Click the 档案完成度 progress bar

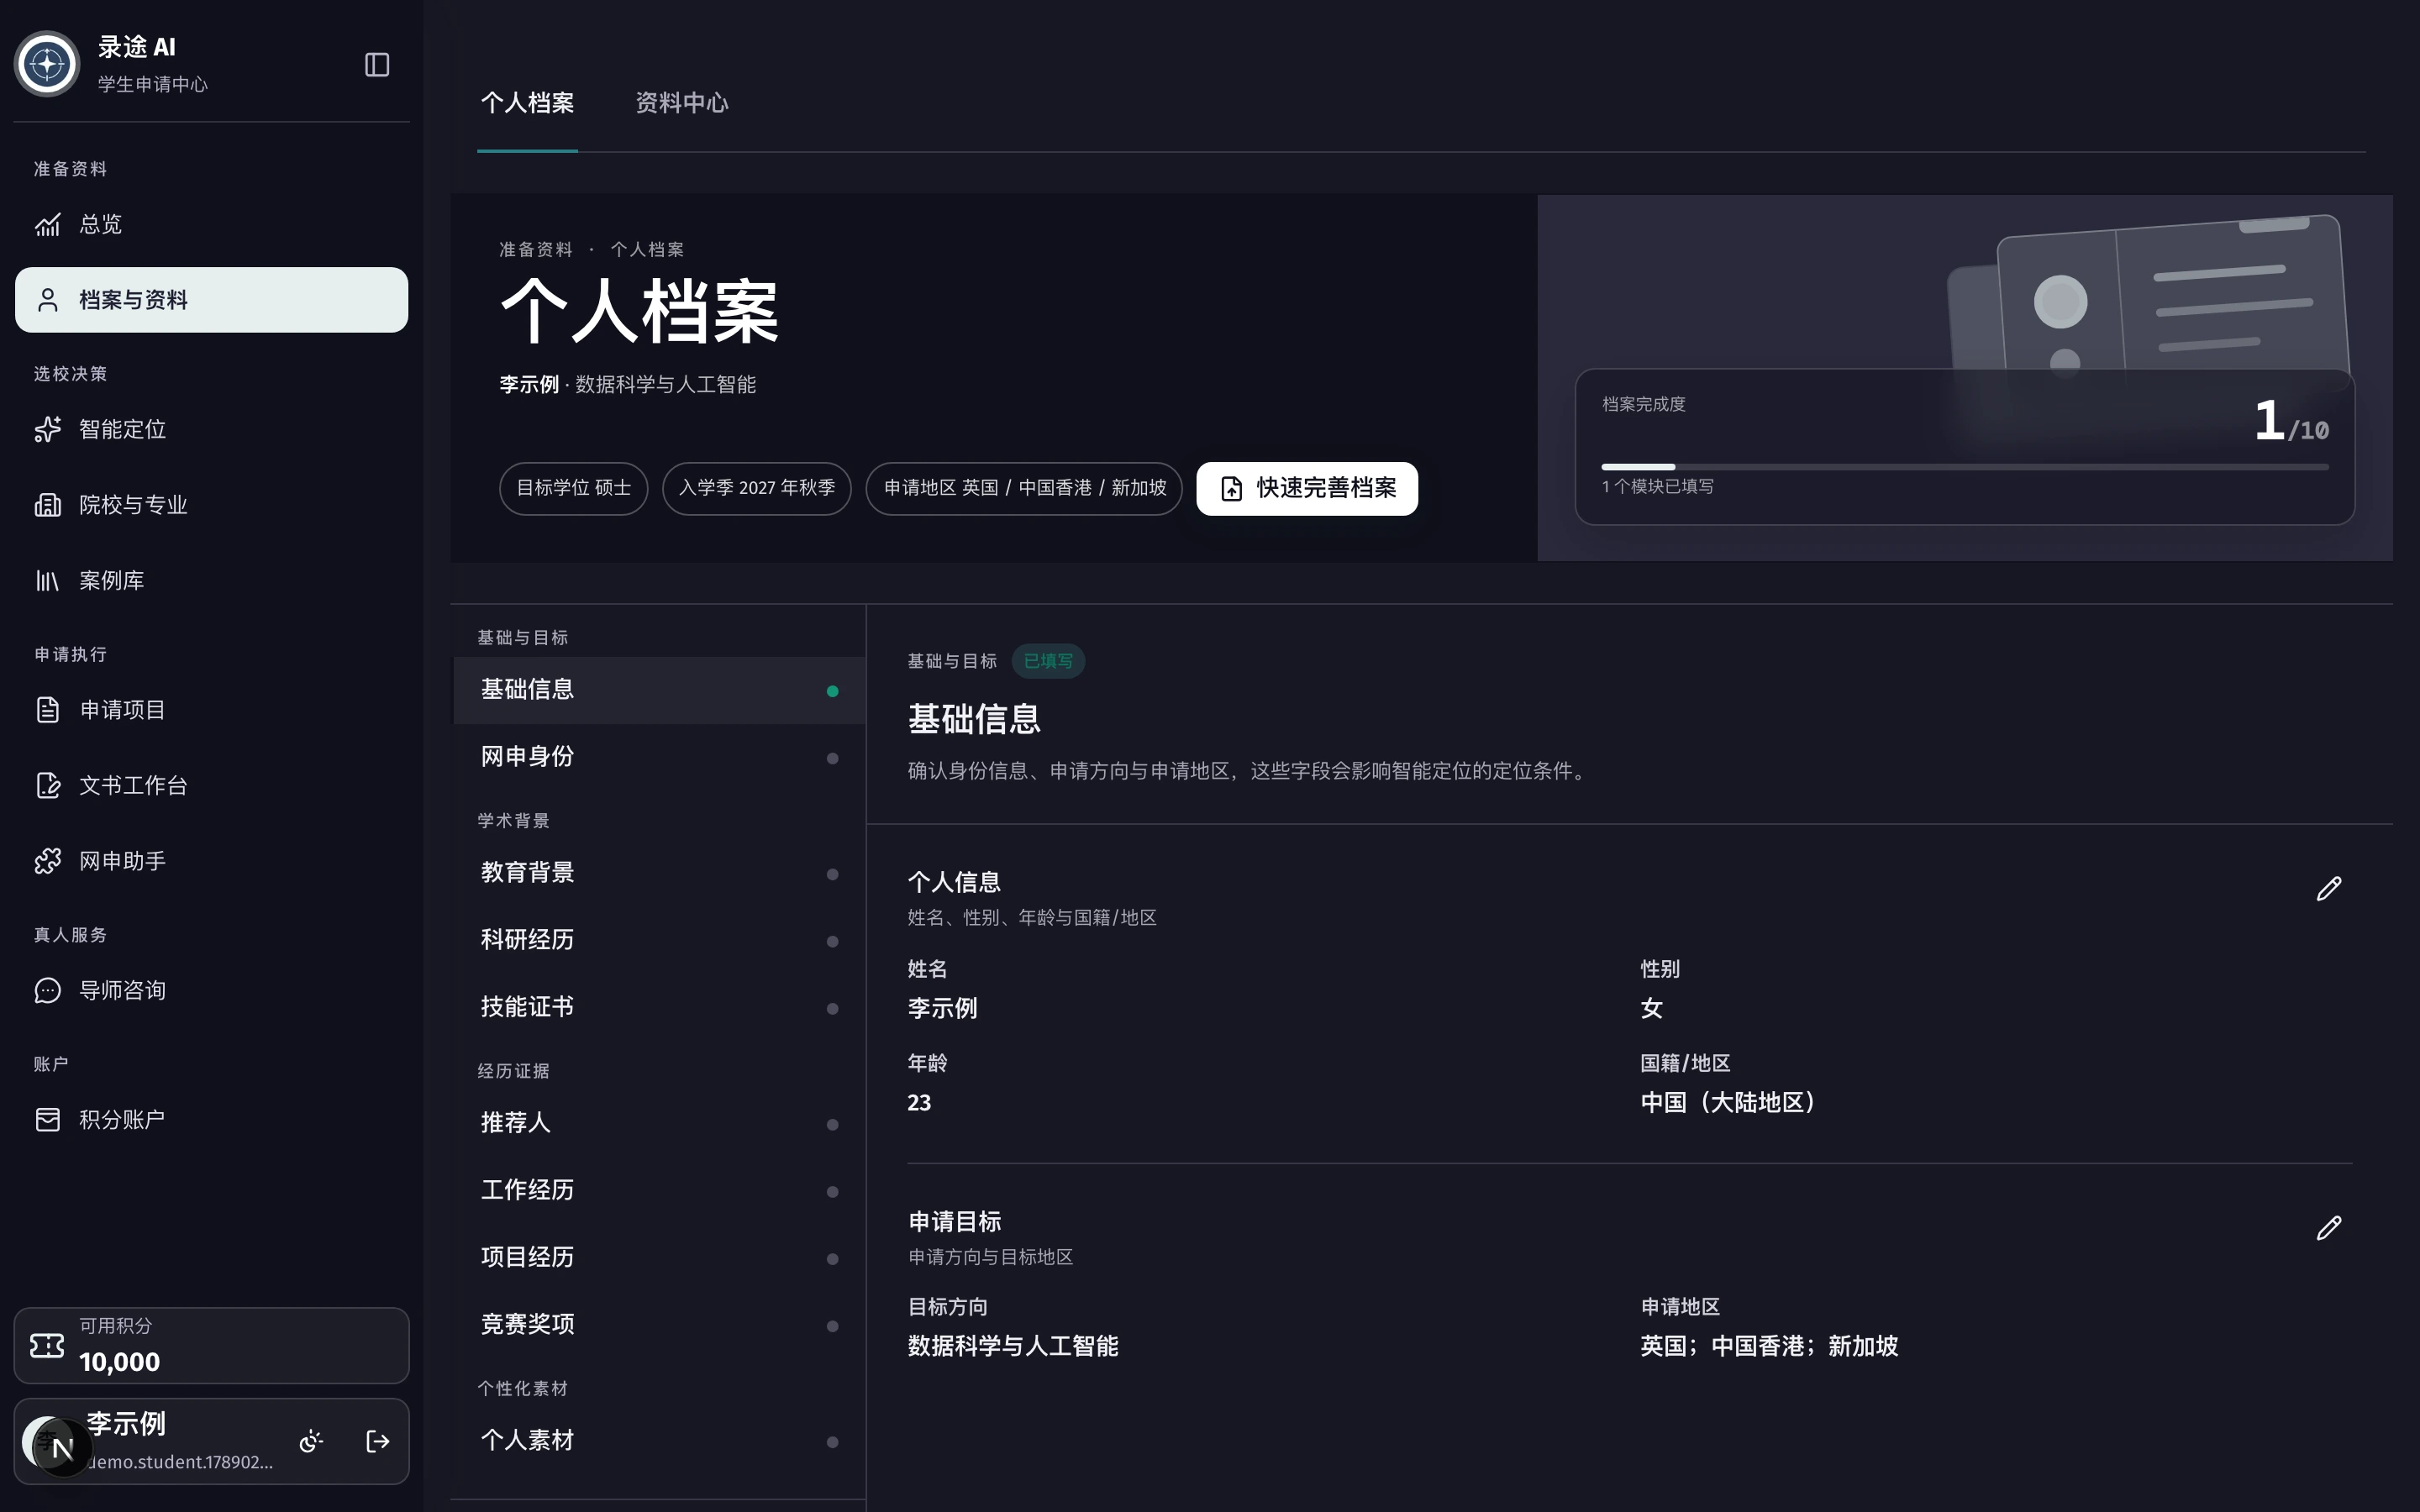pos(1964,467)
